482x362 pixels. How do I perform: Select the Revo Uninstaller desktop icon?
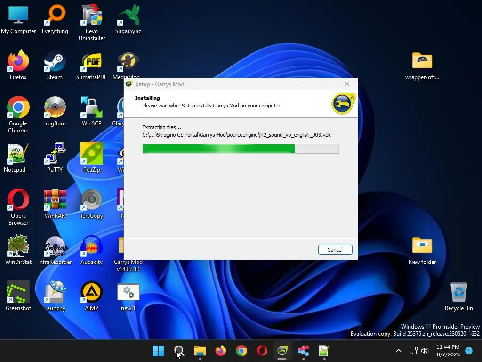(x=92, y=23)
